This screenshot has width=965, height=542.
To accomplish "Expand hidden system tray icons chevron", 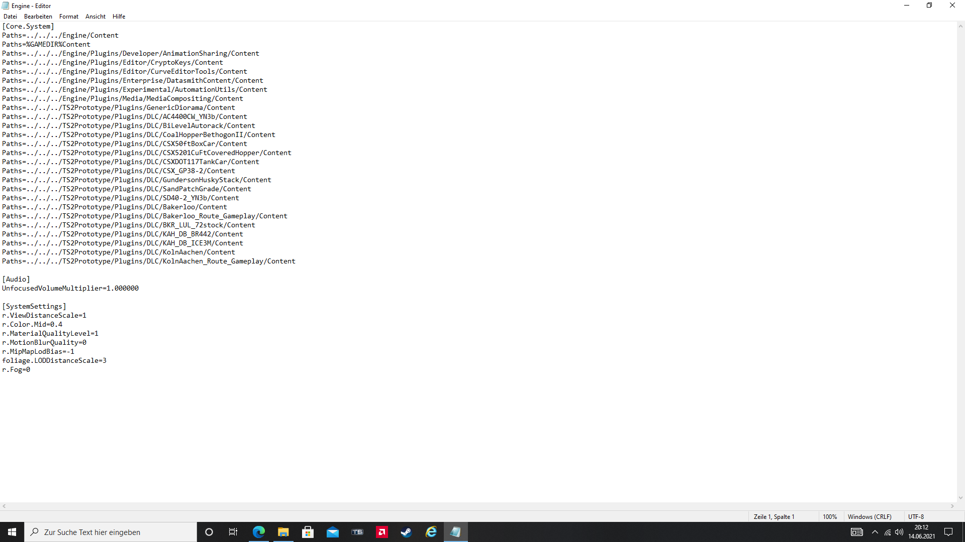I will point(875,532).
